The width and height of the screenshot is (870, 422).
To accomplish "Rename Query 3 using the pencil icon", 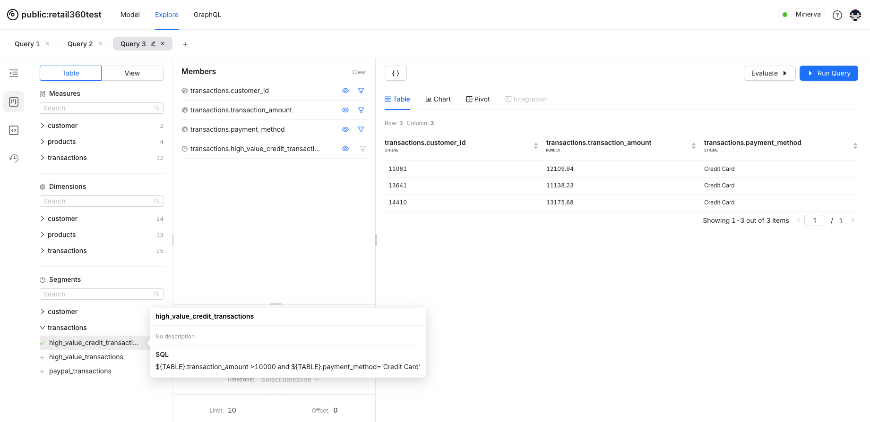I will [153, 43].
